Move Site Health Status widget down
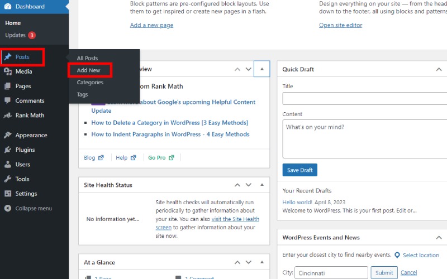The width and height of the screenshot is (447, 279). [x=249, y=185]
